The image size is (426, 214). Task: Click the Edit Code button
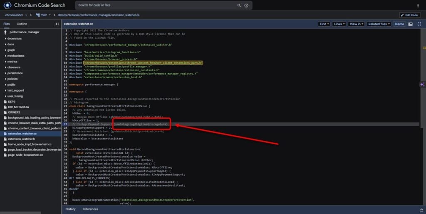(410, 15)
